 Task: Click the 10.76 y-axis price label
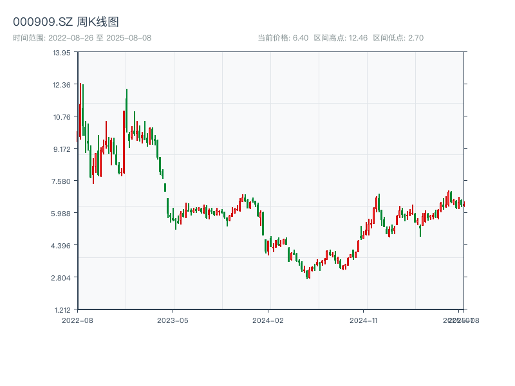62,117
